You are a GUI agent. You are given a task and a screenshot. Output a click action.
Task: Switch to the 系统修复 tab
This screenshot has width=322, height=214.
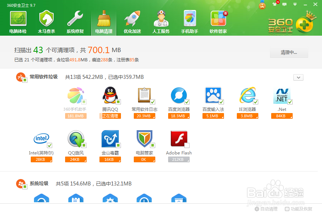75,21
